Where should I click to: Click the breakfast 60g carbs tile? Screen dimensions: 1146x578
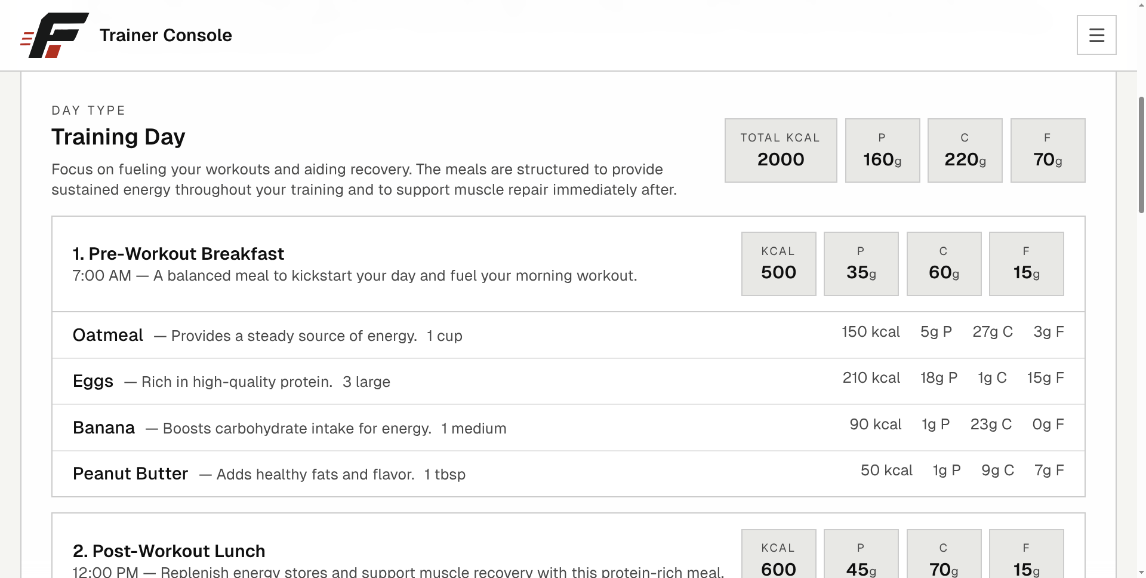(x=944, y=264)
